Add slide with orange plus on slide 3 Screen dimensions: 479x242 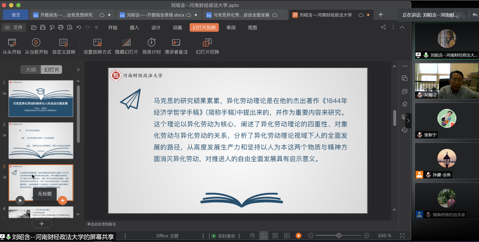coord(62,200)
